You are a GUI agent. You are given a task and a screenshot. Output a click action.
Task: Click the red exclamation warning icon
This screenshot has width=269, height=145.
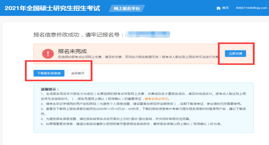click(48, 54)
